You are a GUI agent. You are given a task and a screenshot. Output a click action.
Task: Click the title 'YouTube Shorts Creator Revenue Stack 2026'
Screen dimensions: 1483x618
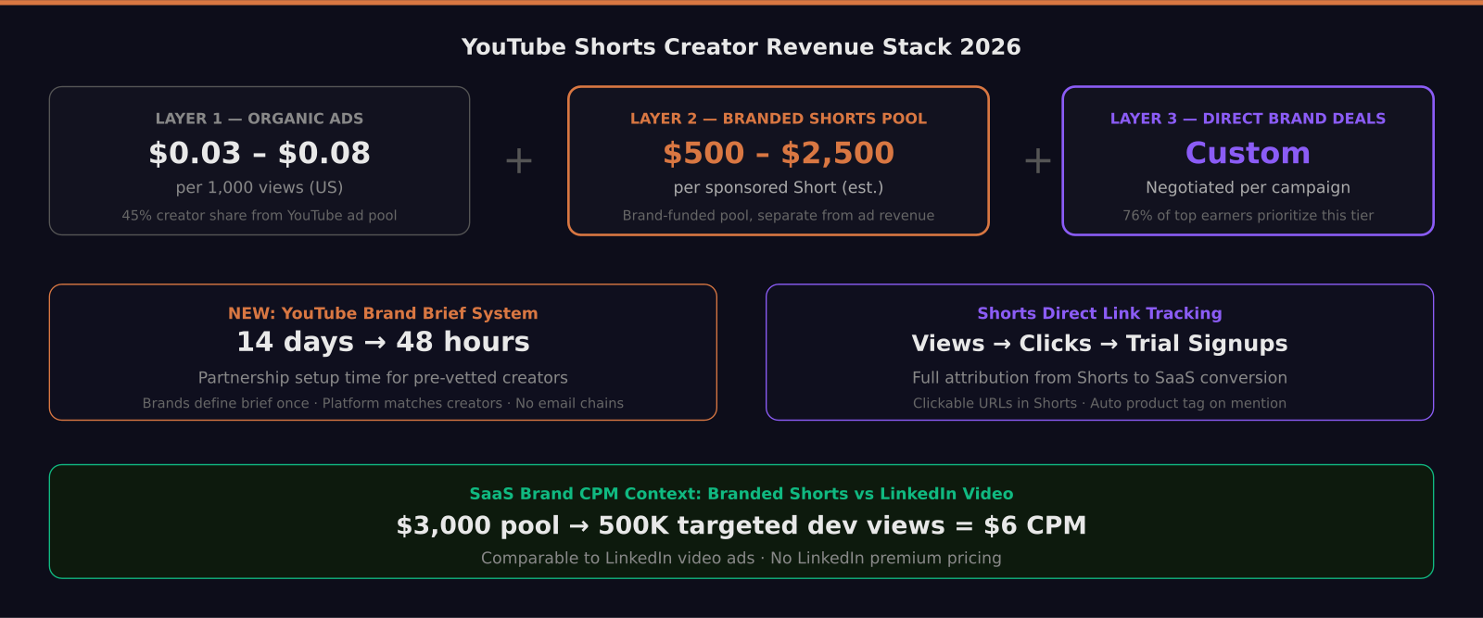coord(741,47)
